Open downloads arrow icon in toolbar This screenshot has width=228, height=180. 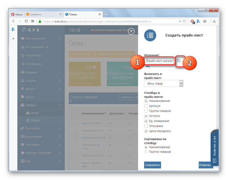coord(214,21)
